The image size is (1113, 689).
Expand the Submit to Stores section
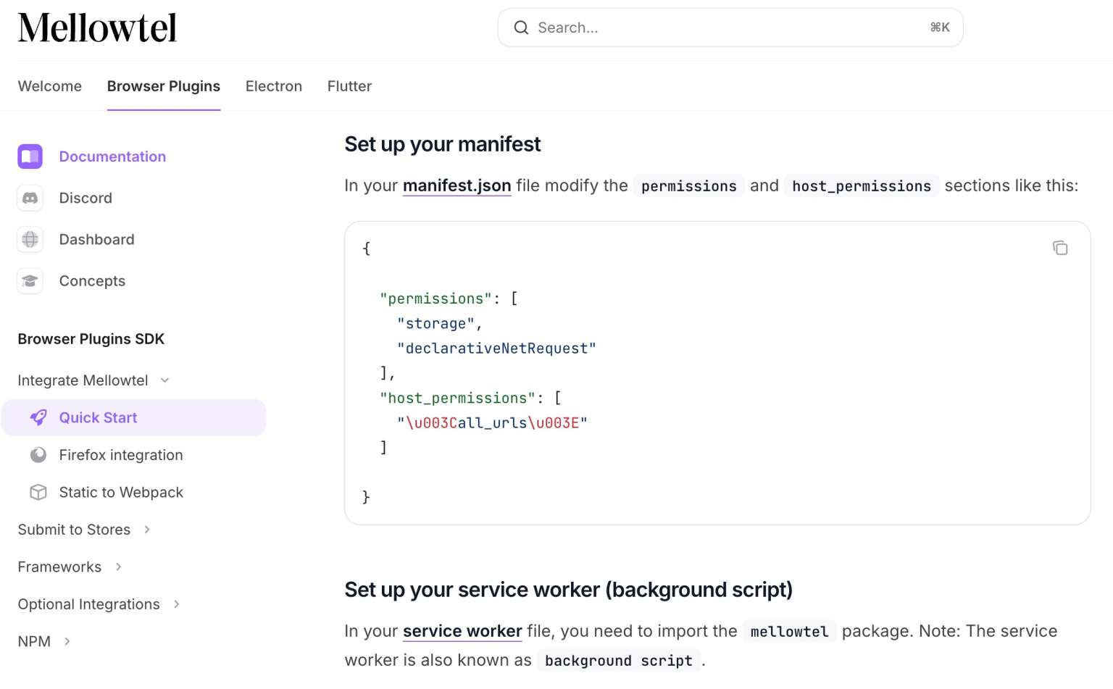(x=147, y=530)
